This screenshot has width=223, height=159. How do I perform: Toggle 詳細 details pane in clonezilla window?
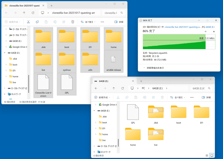(x=119, y=22)
